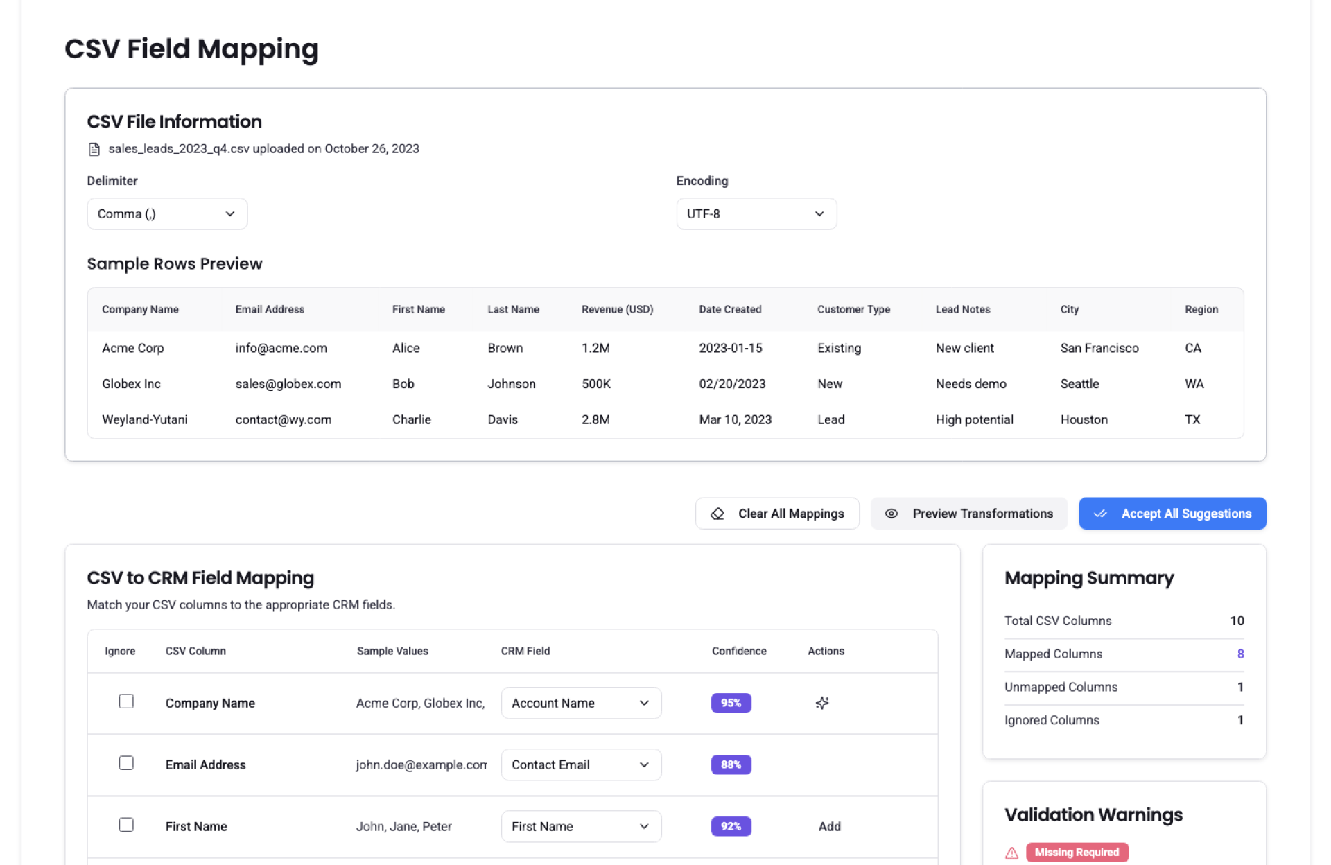Toggle the Ignore checkbox for Company Name

(x=126, y=701)
